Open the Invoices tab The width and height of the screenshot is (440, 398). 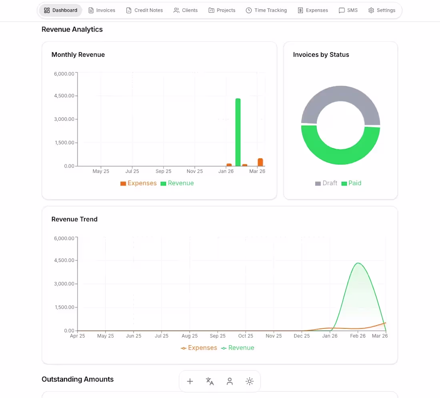102,10
